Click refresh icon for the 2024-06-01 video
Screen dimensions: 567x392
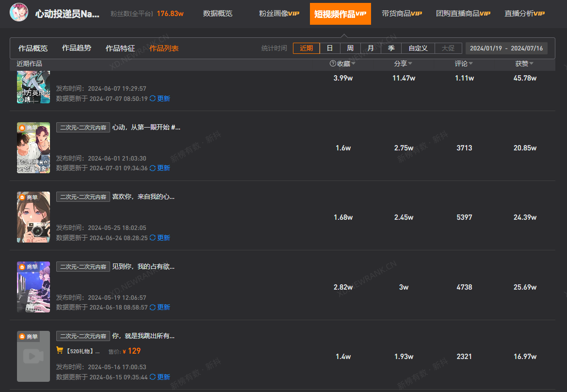tap(153, 168)
